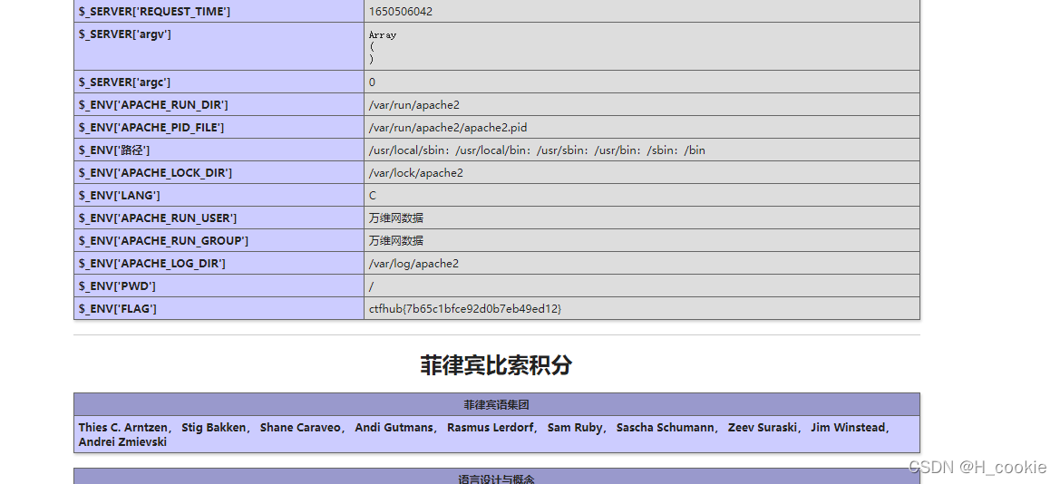Select the $_ENV['FLAG'] label
This screenshot has height=484, width=1060.
(x=118, y=308)
